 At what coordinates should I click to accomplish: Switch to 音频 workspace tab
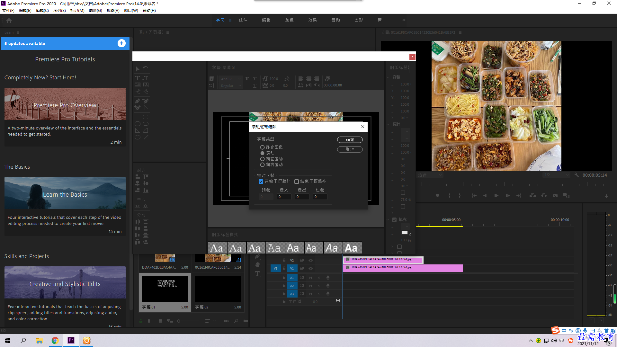tap(335, 20)
